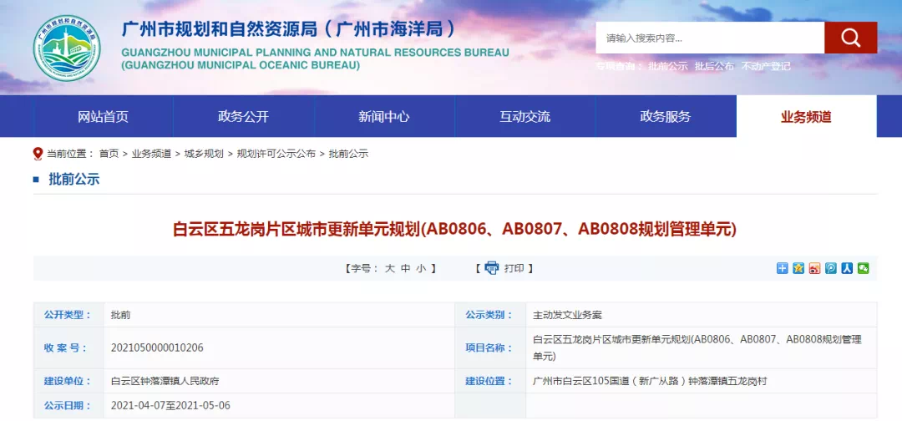Share via green WeChat icon

(x=863, y=268)
